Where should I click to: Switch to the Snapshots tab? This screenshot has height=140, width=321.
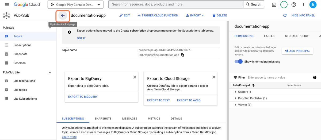point(103,119)
